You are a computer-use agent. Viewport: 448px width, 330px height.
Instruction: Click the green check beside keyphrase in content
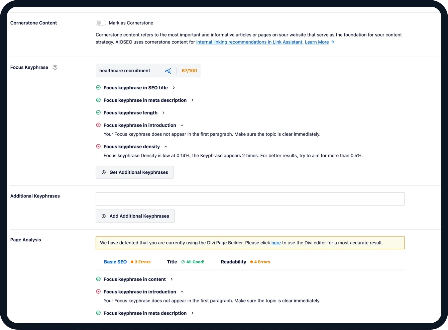[x=98, y=279]
